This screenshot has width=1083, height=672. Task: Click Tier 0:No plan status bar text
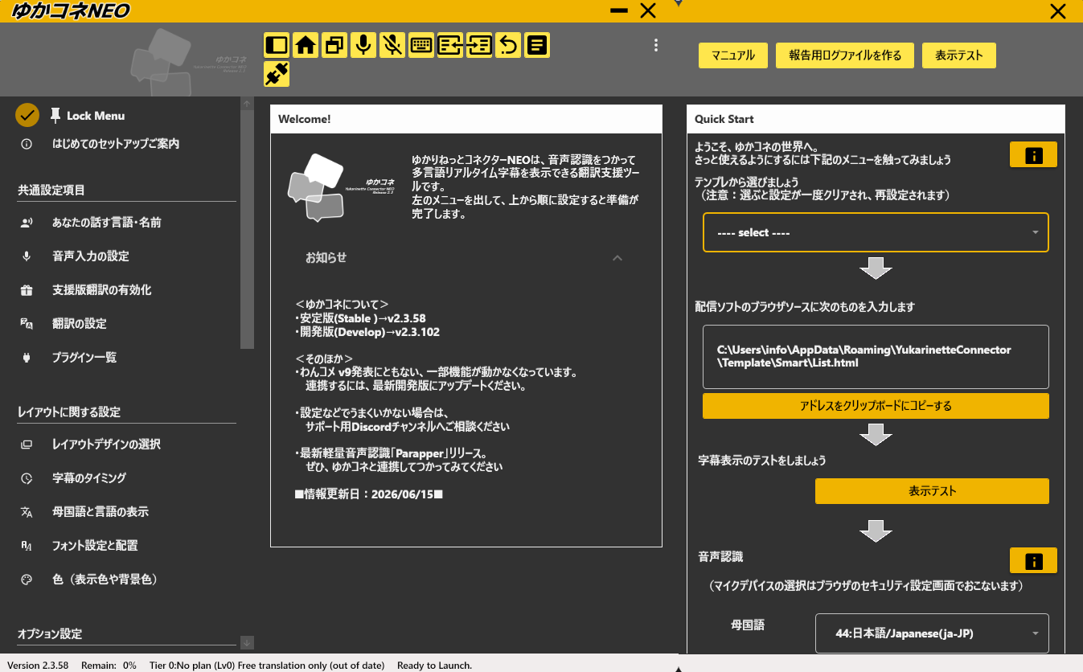click(x=267, y=666)
